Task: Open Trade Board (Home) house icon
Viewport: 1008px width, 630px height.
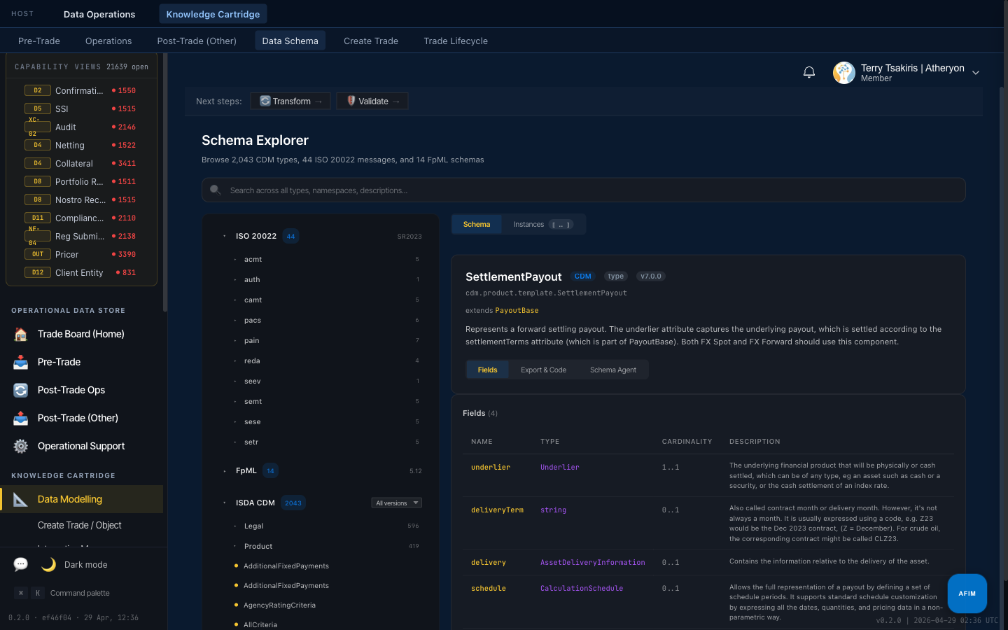Action: click(21, 334)
